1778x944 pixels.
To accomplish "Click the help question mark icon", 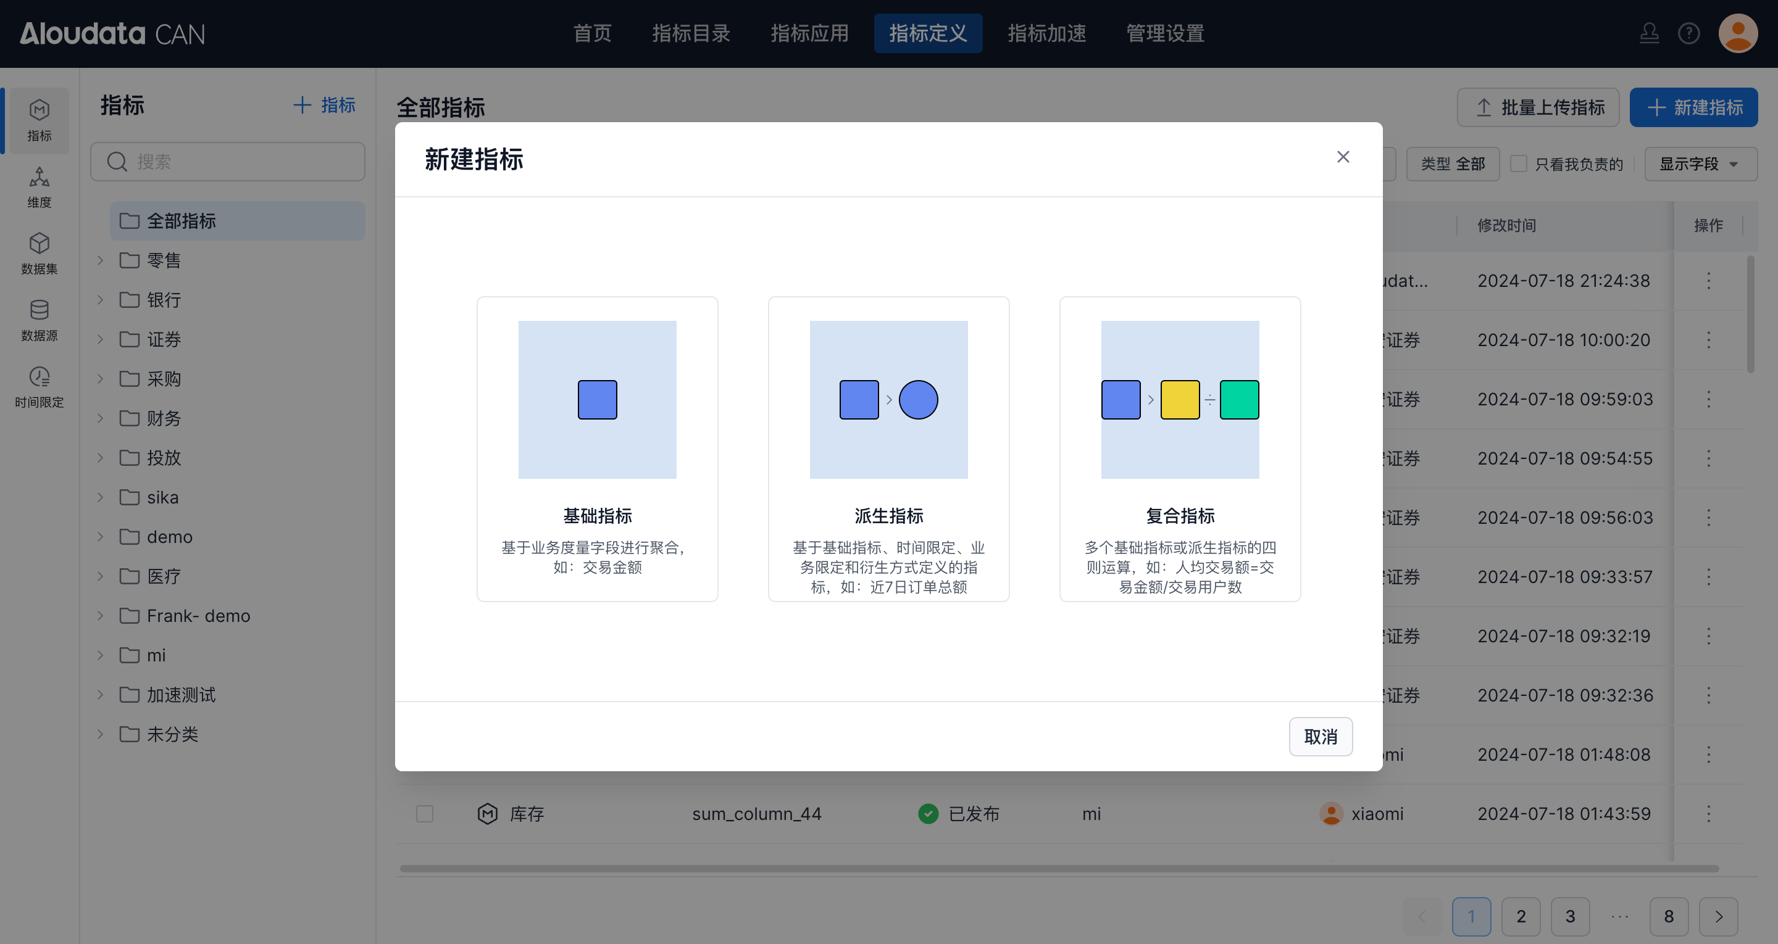I will 1689,33.
